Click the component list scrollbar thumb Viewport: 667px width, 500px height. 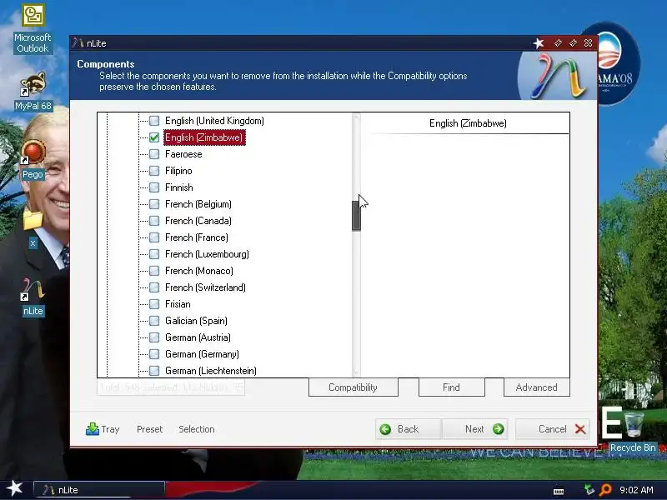pyautogui.click(x=357, y=216)
